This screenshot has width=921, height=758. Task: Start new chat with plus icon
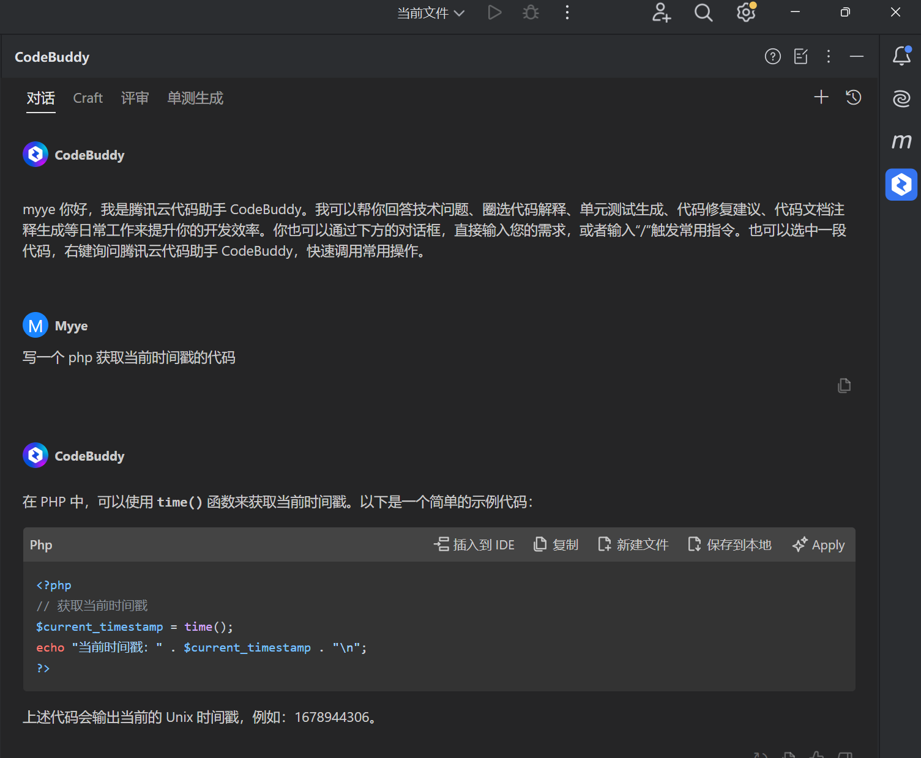821,97
